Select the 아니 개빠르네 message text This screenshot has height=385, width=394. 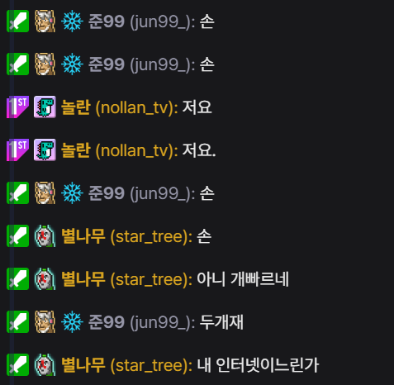[x=243, y=279]
